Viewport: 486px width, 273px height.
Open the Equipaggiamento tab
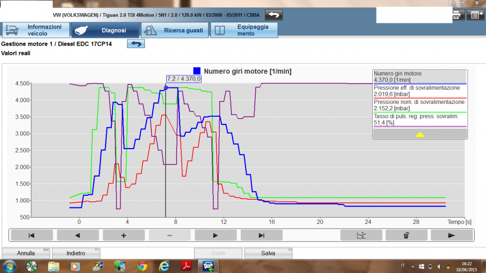click(x=244, y=30)
